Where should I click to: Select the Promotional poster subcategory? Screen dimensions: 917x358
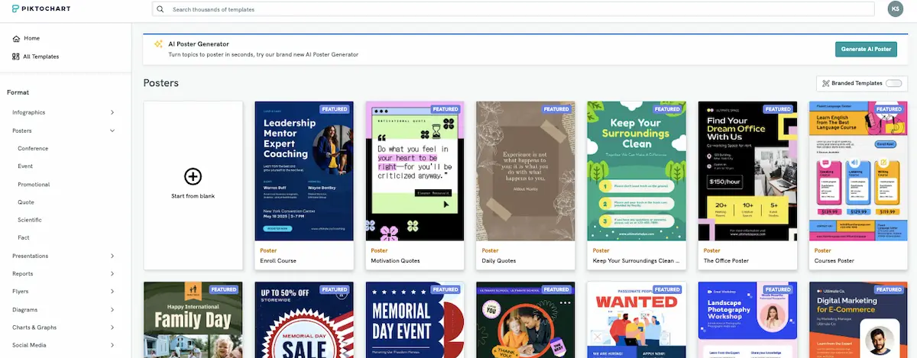34,184
